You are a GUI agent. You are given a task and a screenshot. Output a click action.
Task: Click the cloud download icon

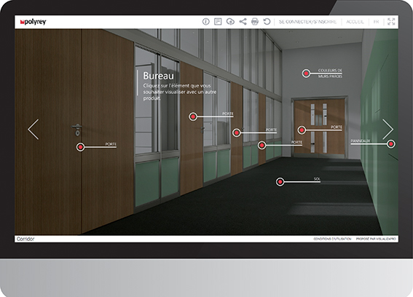pyautogui.click(x=230, y=22)
